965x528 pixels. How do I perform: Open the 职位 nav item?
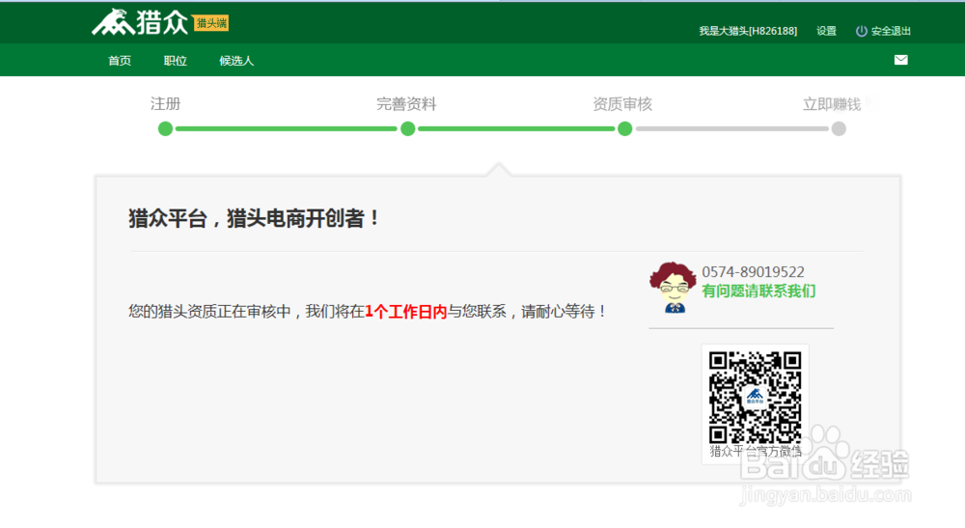click(176, 60)
